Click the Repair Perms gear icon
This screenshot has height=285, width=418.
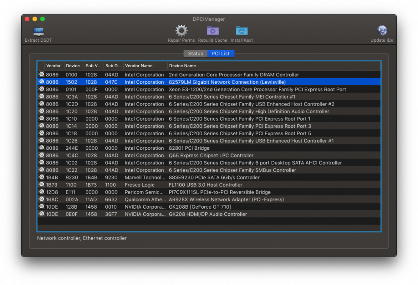point(181,31)
